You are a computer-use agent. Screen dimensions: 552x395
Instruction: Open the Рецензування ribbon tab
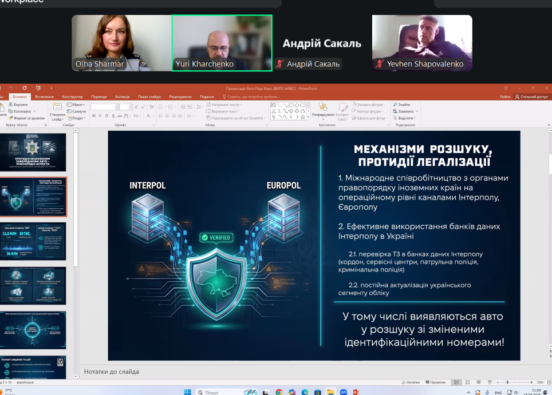click(x=180, y=97)
